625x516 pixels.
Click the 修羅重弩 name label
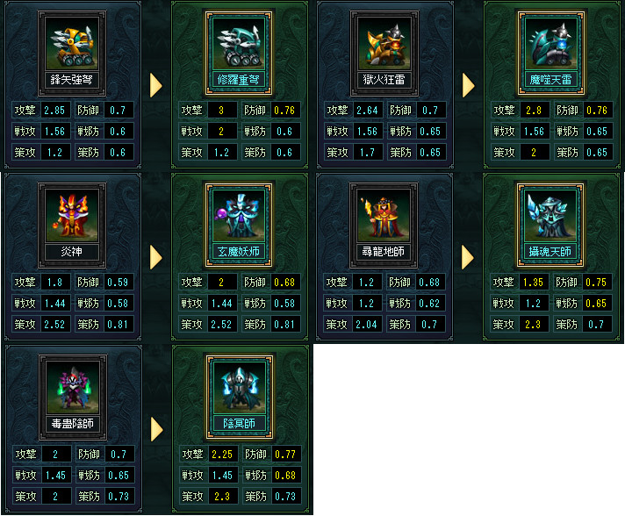[x=239, y=80]
